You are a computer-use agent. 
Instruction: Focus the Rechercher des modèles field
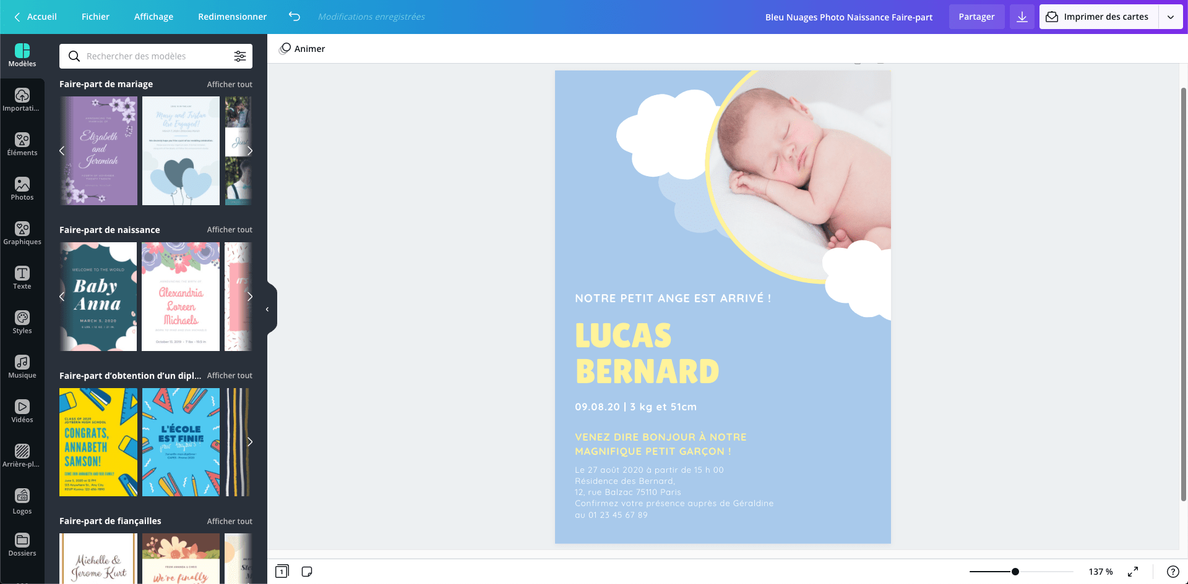coord(156,56)
